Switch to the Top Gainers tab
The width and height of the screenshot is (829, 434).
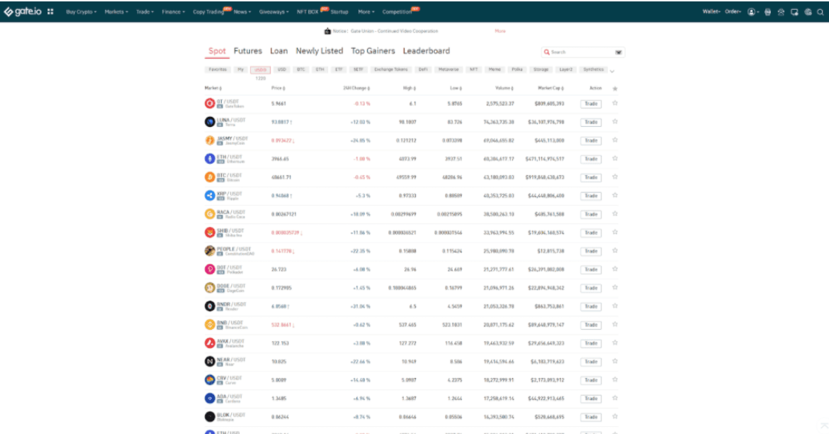point(373,51)
